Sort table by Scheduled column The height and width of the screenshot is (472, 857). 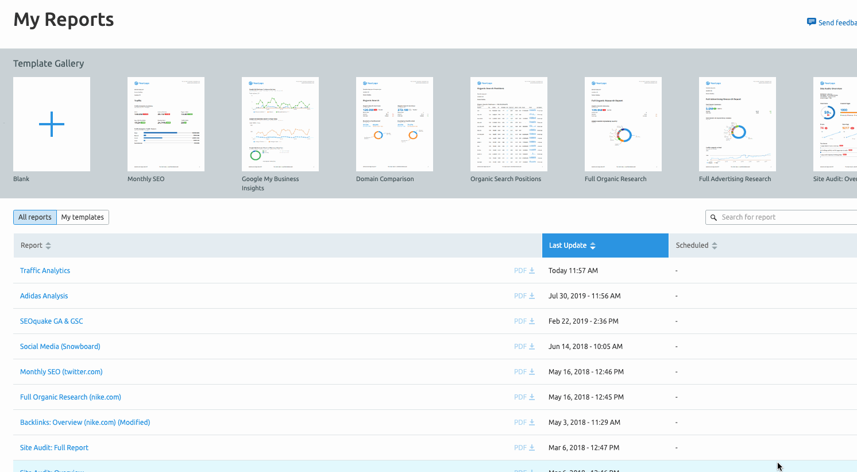[696, 245]
